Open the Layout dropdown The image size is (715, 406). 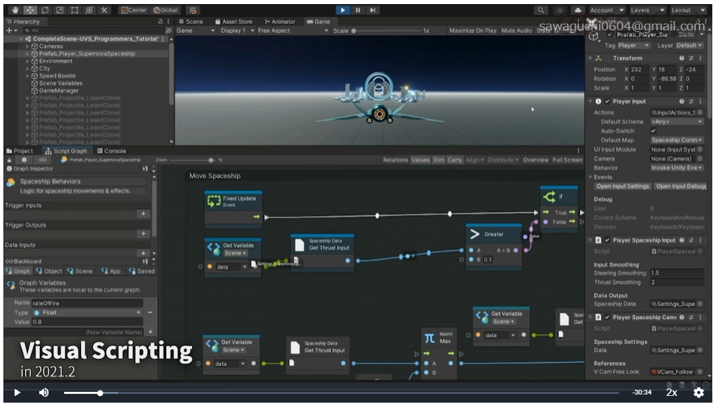coord(687,10)
